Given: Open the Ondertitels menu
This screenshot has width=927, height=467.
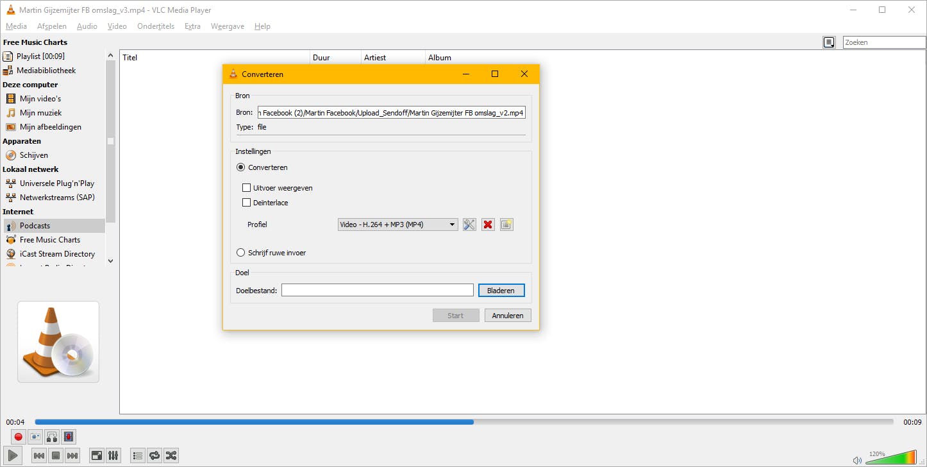Looking at the screenshot, I should 156,26.
